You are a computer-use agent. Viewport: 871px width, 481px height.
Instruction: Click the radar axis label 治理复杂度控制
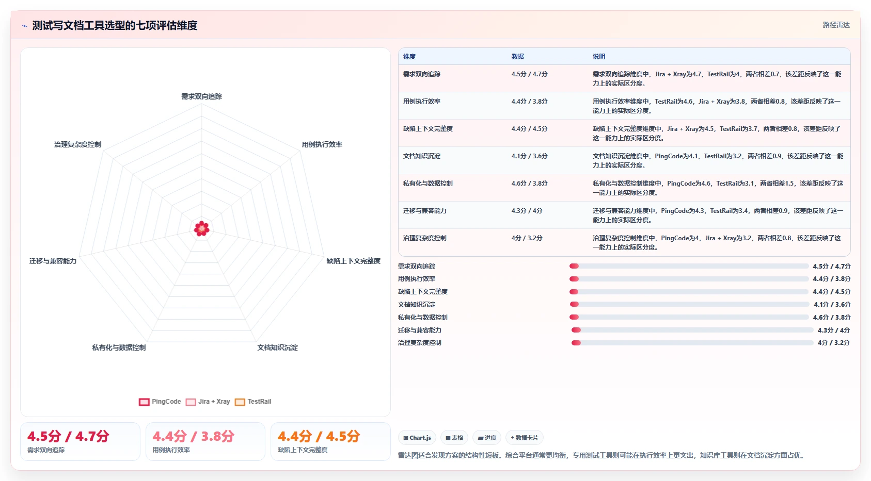pos(78,144)
